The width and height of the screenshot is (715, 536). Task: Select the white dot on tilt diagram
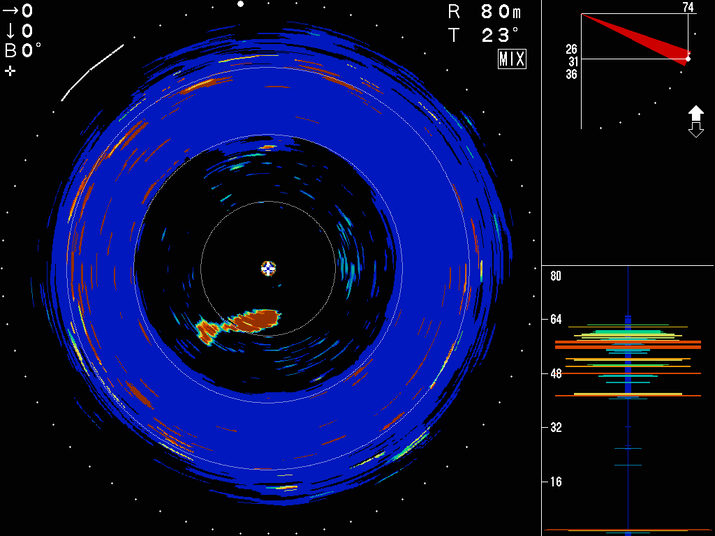(688, 59)
